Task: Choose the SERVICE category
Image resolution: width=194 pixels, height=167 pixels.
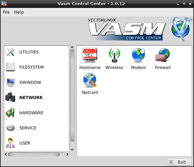Action: tap(28, 128)
